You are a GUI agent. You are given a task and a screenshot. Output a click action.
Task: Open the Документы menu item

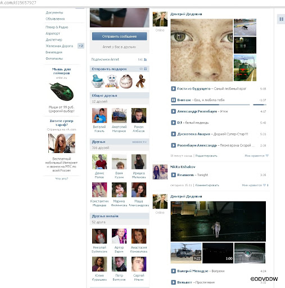(x=55, y=12)
